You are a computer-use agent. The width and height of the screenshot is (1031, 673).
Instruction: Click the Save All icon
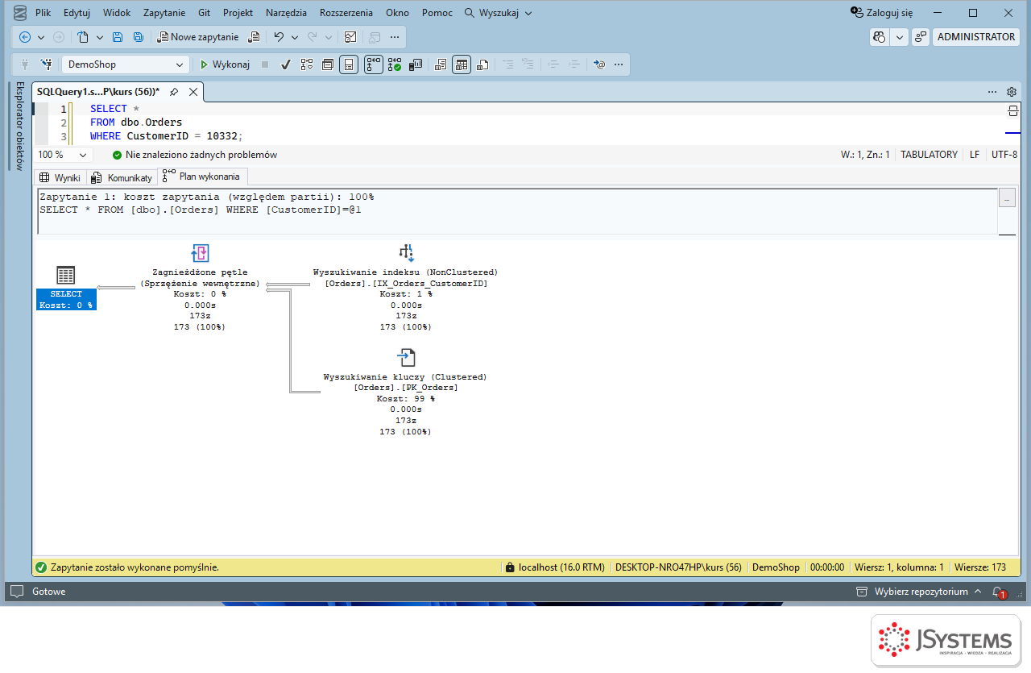tap(139, 37)
